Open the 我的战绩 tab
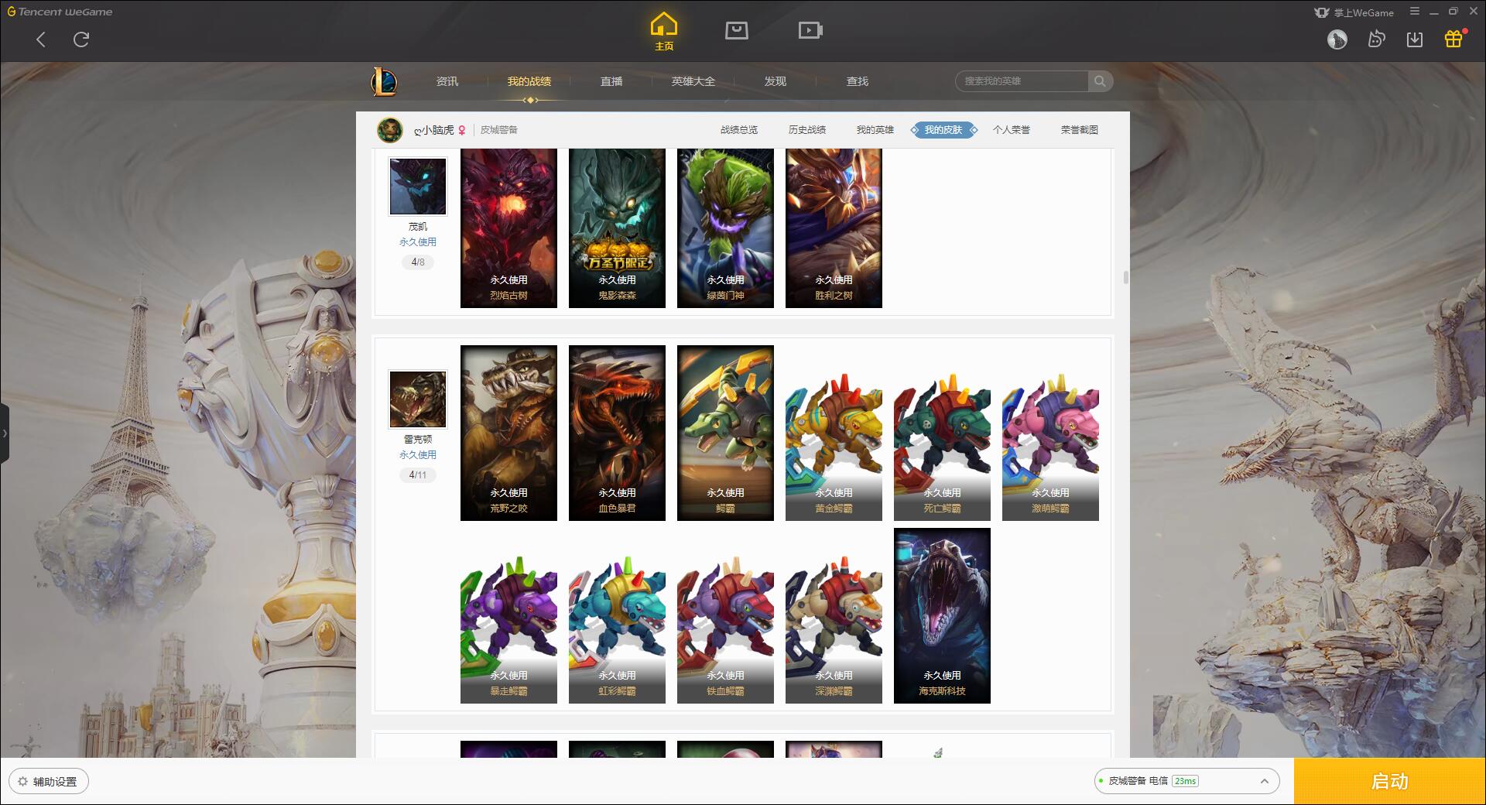This screenshot has width=1486, height=805. [x=529, y=81]
